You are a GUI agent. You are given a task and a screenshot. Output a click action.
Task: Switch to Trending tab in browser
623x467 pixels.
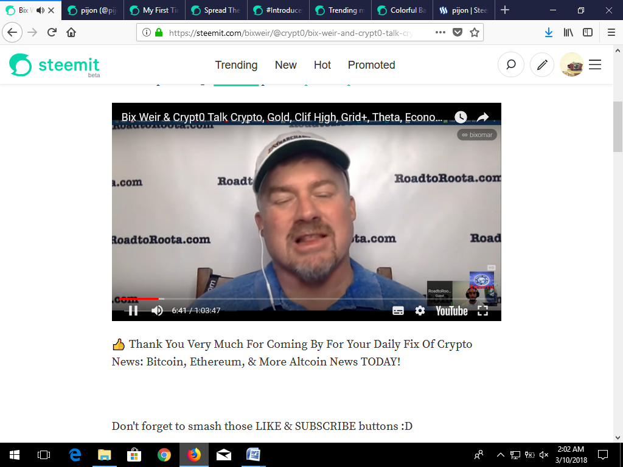pyautogui.click(x=340, y=10)
